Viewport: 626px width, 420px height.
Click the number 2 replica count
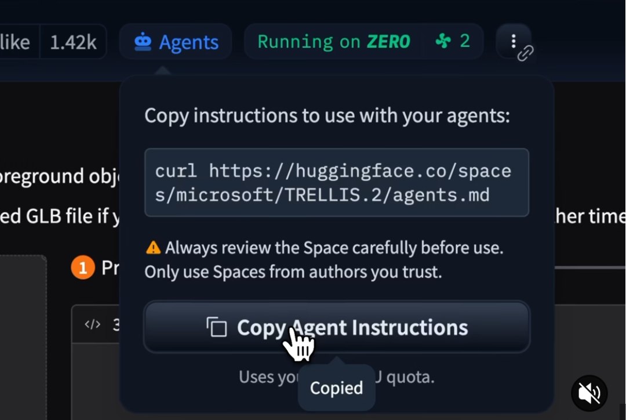pos(465,41)
